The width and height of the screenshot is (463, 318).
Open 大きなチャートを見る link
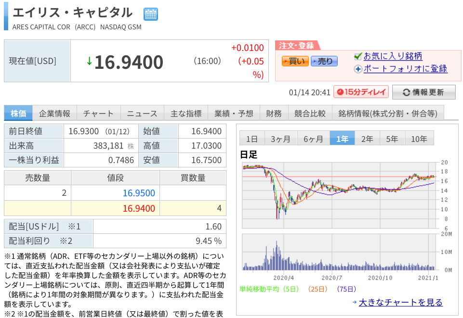[401, 303]
